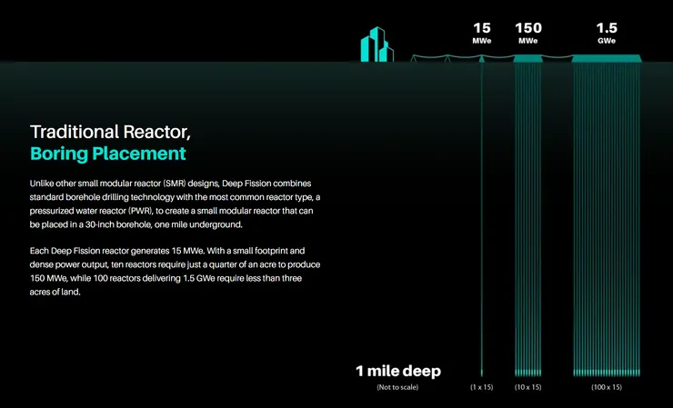Click the '15 MWe' label
Screen dimensions: 673x408
click(482, 34)
